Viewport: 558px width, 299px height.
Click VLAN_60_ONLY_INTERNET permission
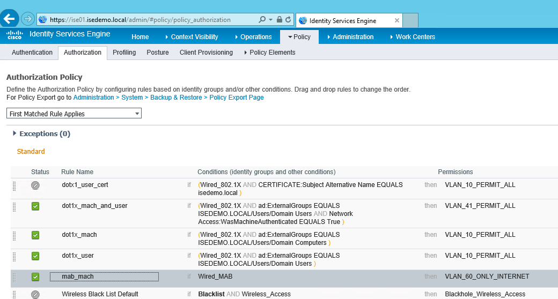[x=487, y=276]
